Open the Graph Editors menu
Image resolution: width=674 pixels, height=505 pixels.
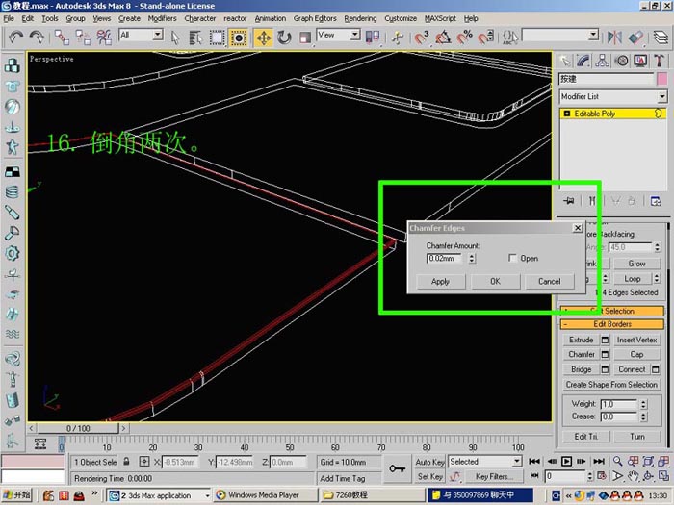[x=315, y=19]
